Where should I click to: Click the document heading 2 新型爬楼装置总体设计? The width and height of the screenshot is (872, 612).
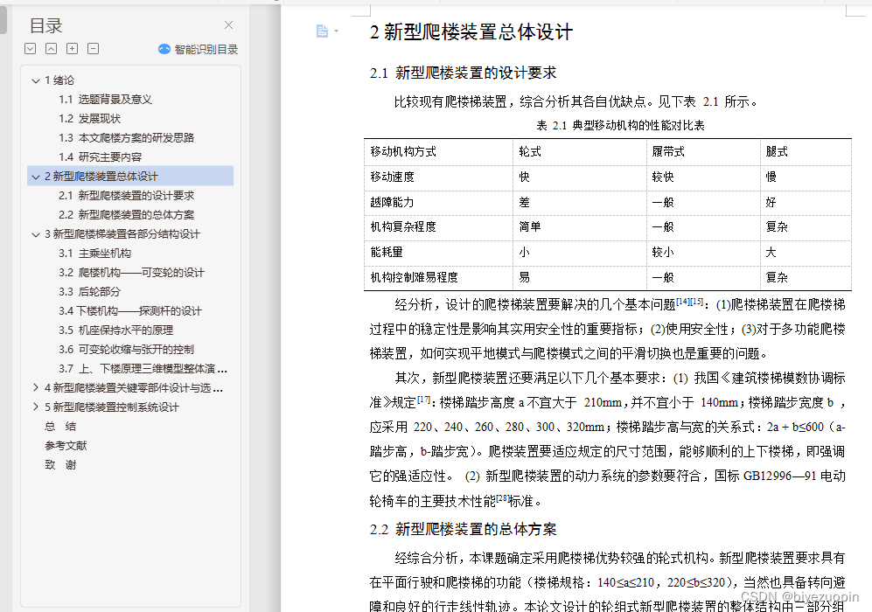pyautogui.click(x=471, y=31)
